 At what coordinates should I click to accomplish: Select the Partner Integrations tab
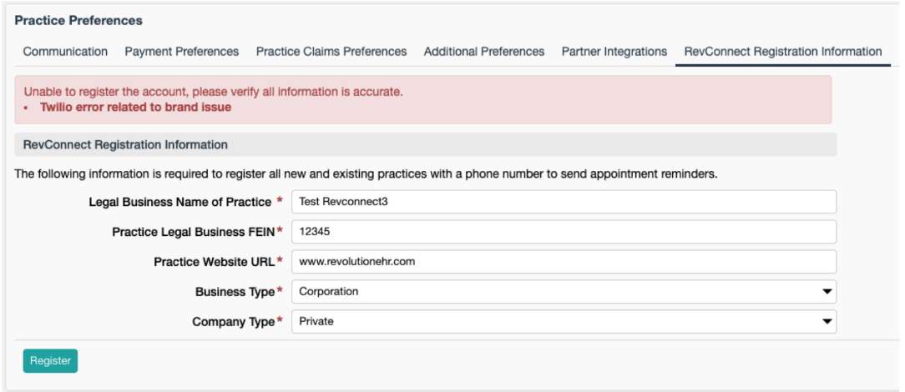(614, 52)
